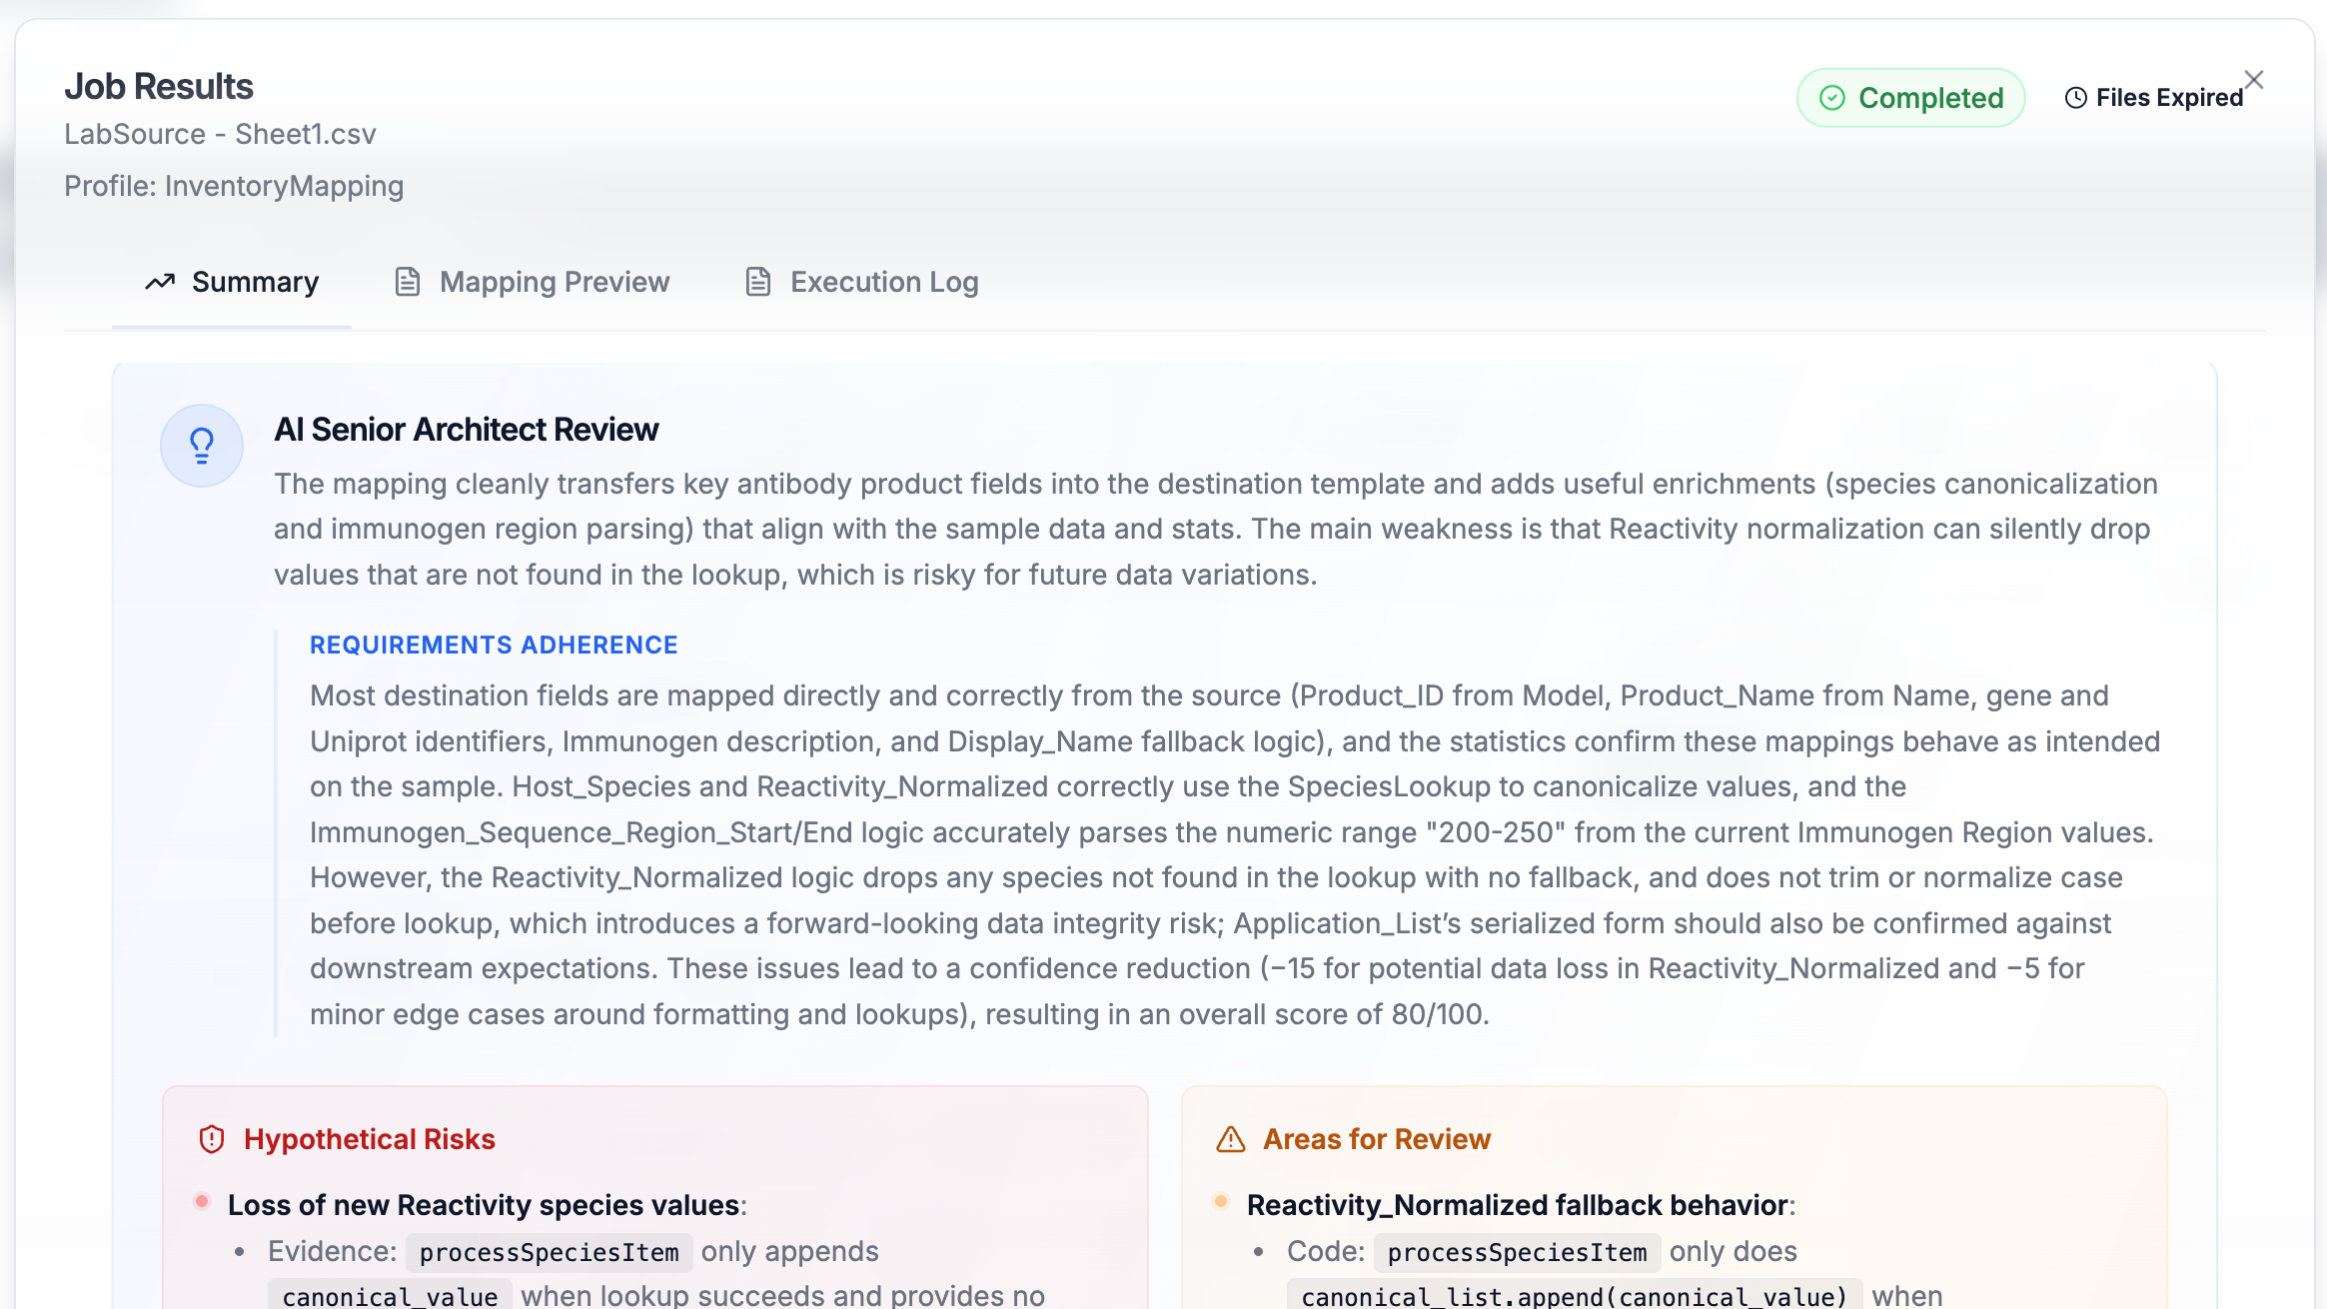The width and height of the screenshot is (2327, 1309).
Task: Click the document icon beside Execution Log
Action: pyautogui.click(x=757, y=282)
